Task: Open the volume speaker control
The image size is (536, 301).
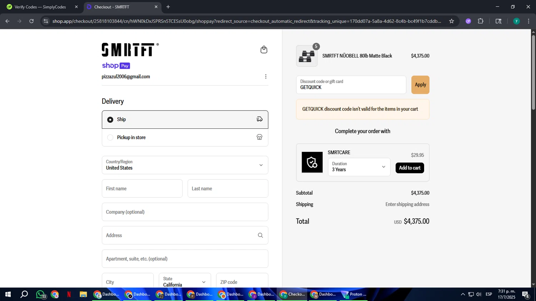Action: coord(478,294)
